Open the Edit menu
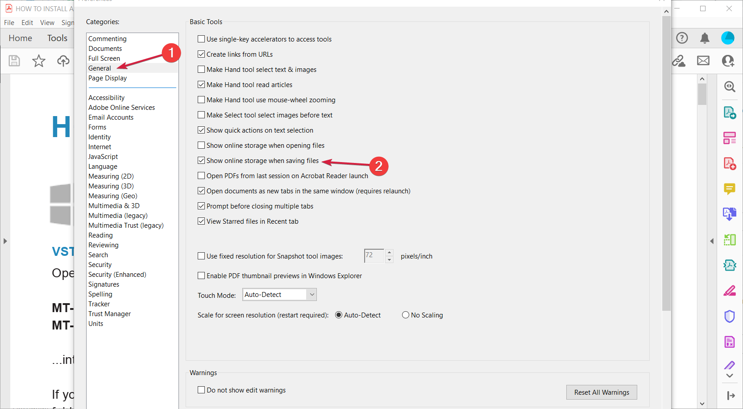The width and height of the screenshot is (743, 409). tap(27, 23)
